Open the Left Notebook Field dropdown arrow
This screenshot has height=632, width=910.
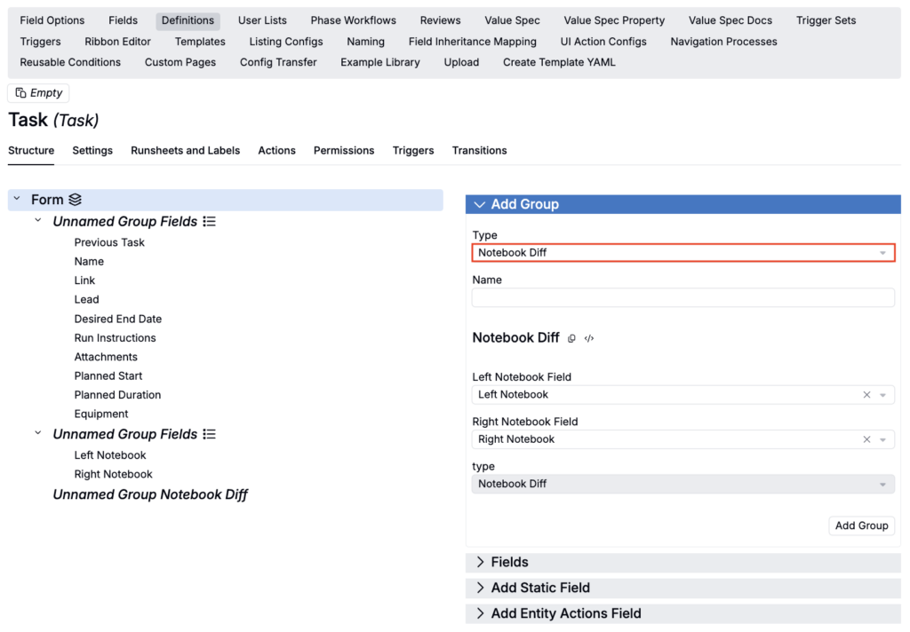coord(882,395)
